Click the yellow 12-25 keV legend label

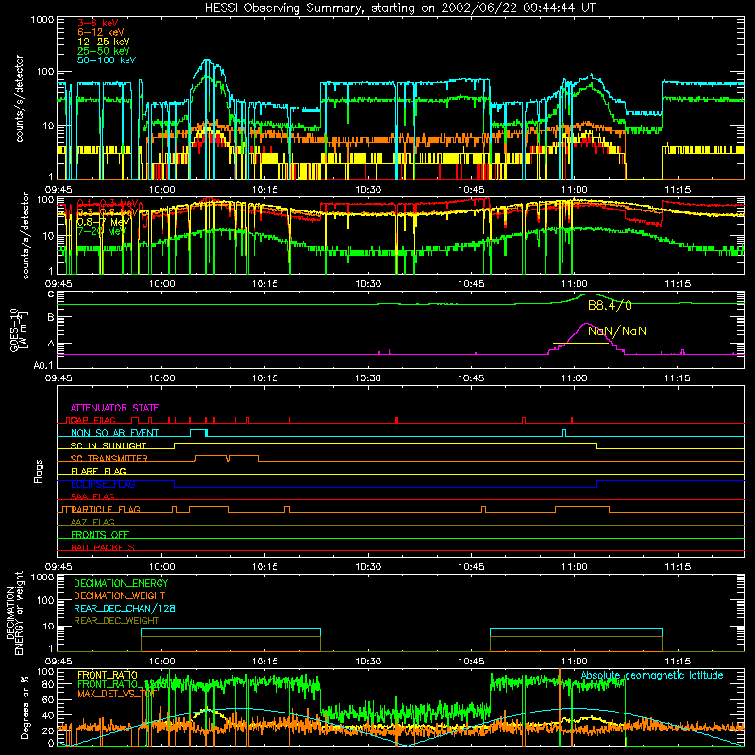pyautogui.click(x=104, y=42)
